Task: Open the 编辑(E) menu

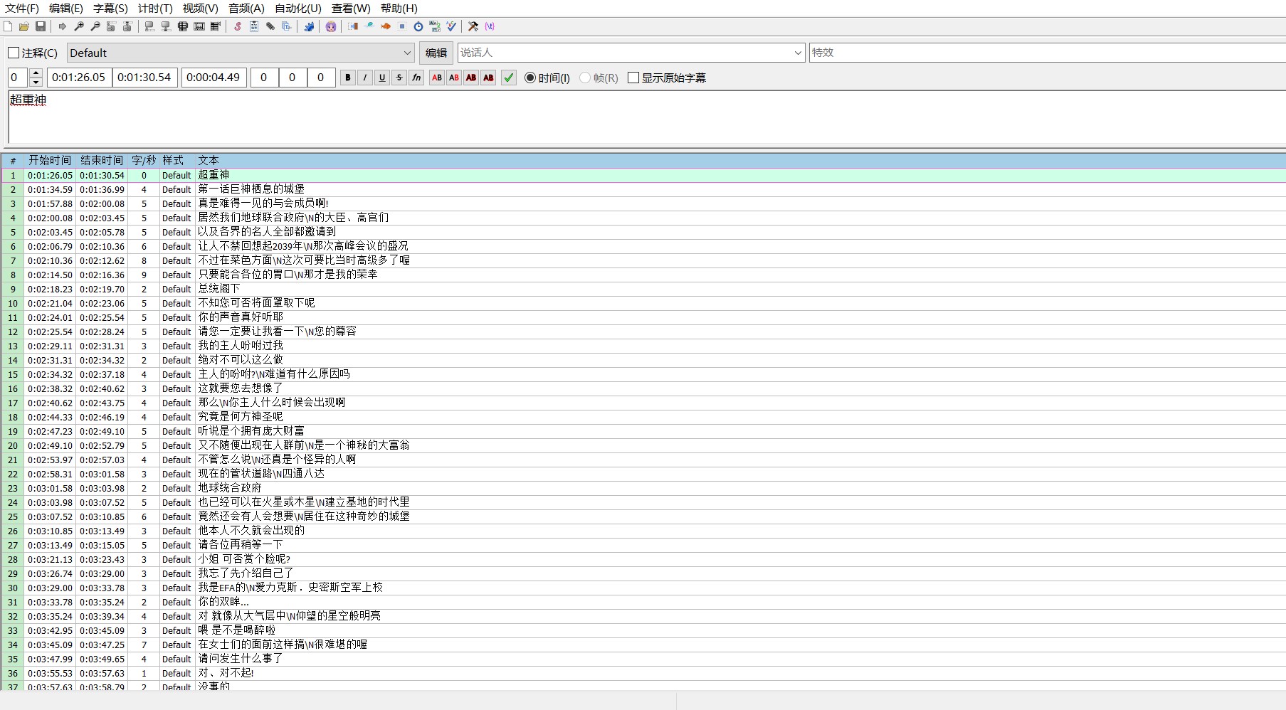Action: (x=66, y=9)
